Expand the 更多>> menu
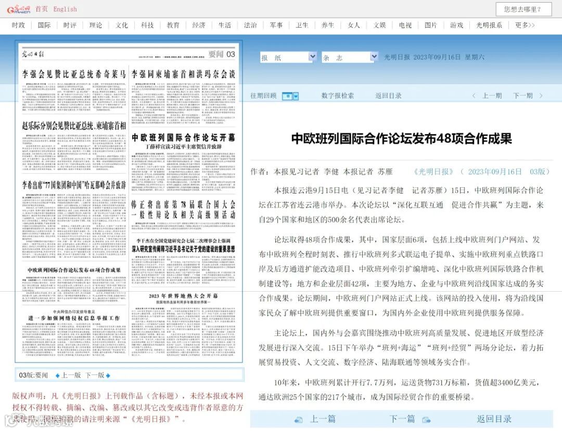 (x=525, y=25)
